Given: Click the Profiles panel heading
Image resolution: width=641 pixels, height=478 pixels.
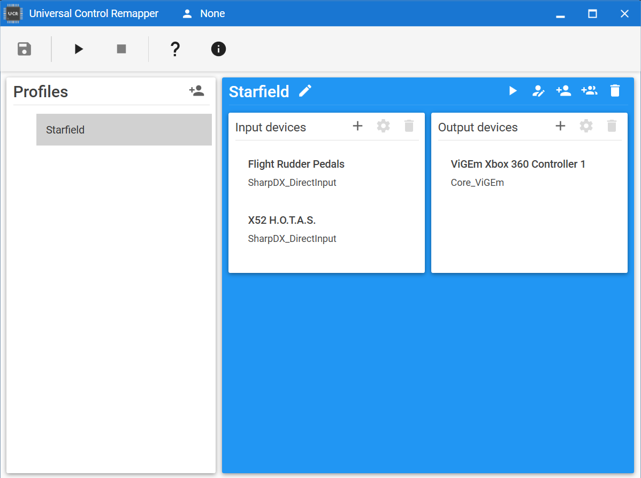Looking at the screenshot, I should pos(41,91).
